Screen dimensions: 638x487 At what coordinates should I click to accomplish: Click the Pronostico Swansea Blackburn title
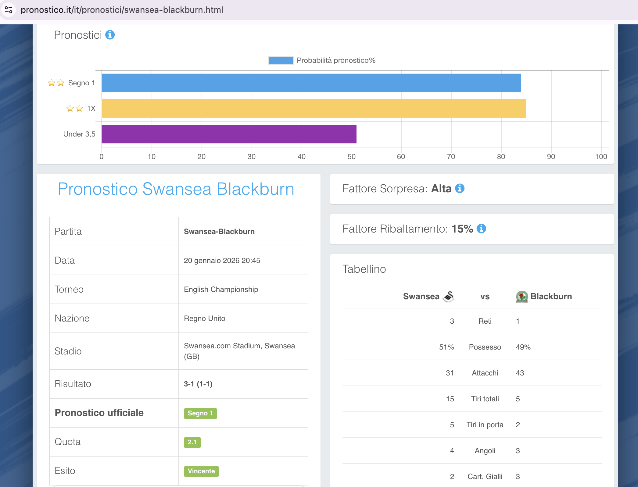click(x=176, y=189)
